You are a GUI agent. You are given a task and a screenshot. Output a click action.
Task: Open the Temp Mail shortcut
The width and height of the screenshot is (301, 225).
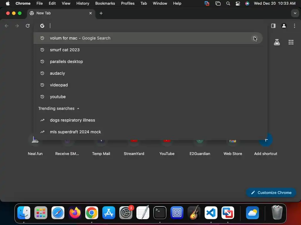pos(101,146)
